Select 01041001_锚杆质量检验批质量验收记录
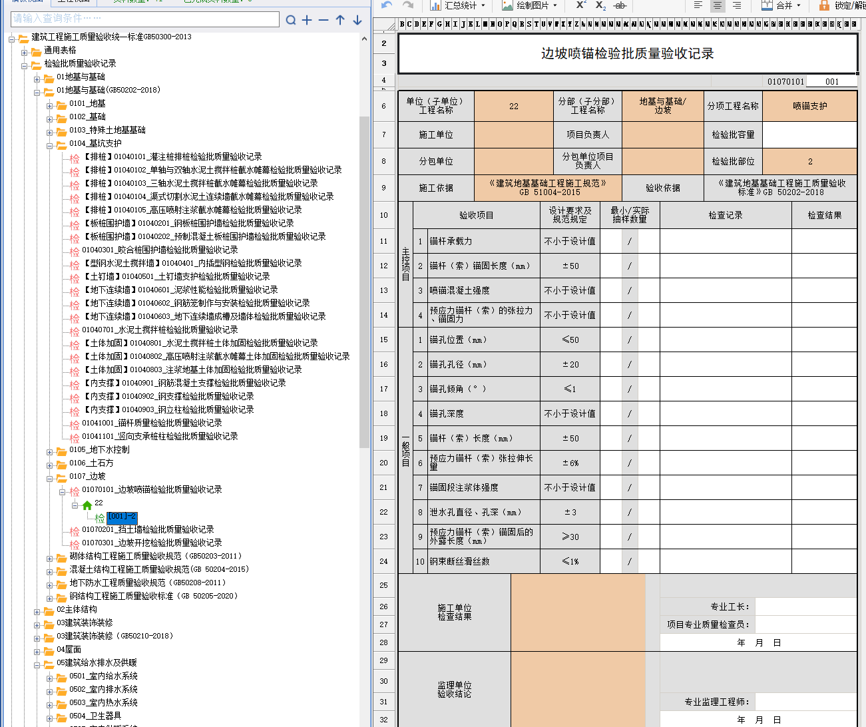The image size is (866, 727). click(x=152, y=423)
